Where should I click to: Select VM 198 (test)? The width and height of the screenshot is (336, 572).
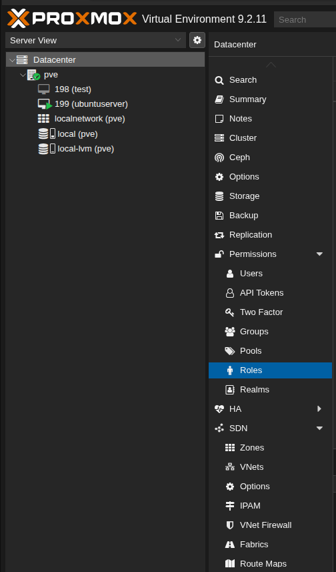pos(73,89)
